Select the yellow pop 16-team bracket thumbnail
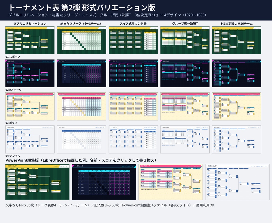 (237, 106)
